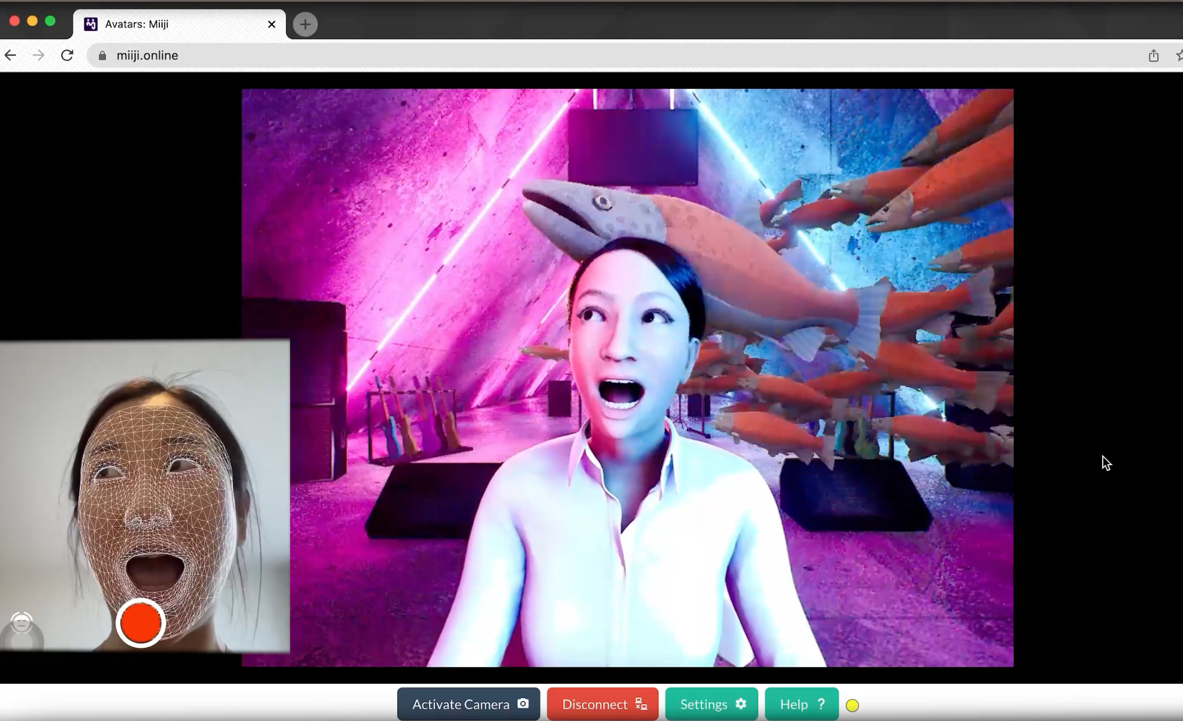Click the bookmark star icon

[x=1179, y=56]
